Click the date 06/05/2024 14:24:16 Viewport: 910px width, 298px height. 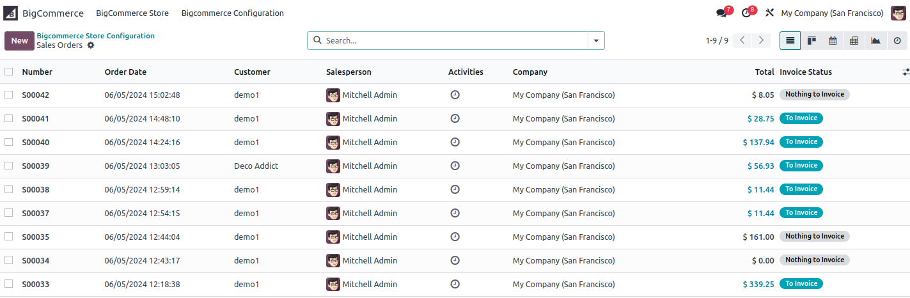pos(143,142)
